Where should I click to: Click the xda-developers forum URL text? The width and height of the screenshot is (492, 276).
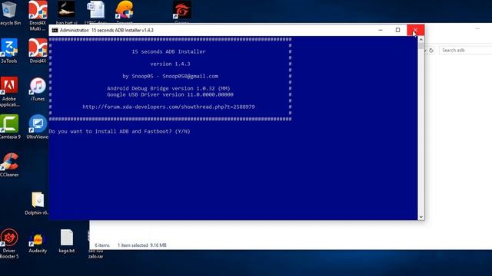click(x=168, y=107)
